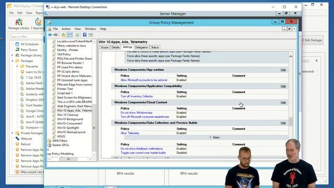This screenshot has height=188, width=334.
Task: Toggle the Show/Hide Console Tree icon
Action: tap(69, 35)
